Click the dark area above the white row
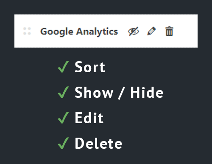Image resolution: width=212 pixels, height=164 pixels. (106, 7)
